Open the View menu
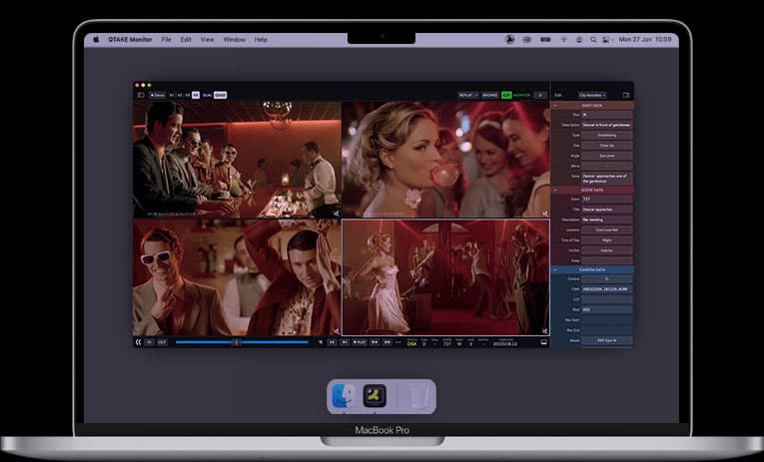Viewport: 764px width, 462px height. coord(207,40)
